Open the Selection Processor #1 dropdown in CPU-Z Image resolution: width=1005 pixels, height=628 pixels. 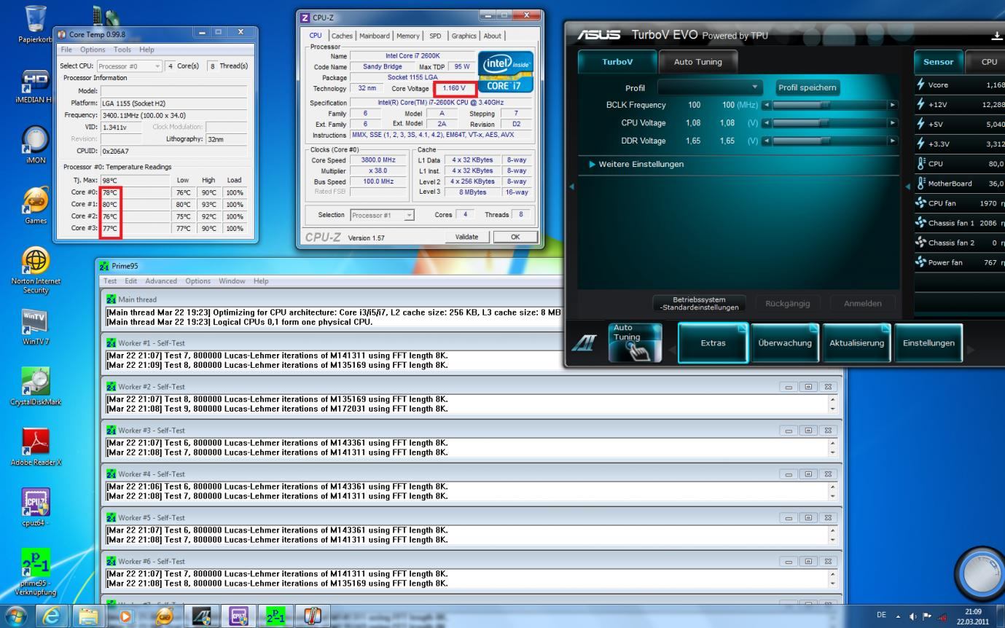coord(382,215)
